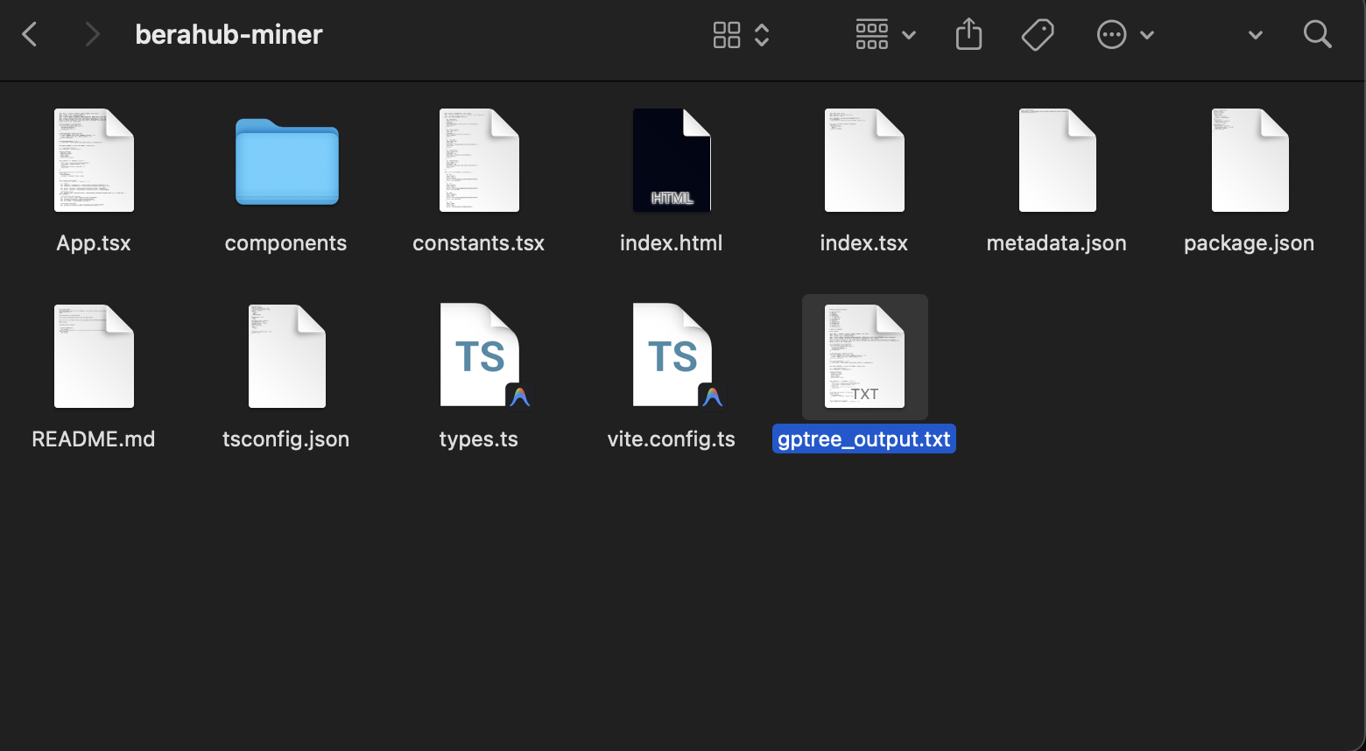This screenshot has height=751, width=1366.
Task: Select the vite.config.ts file icon
Action: [672, 355]
